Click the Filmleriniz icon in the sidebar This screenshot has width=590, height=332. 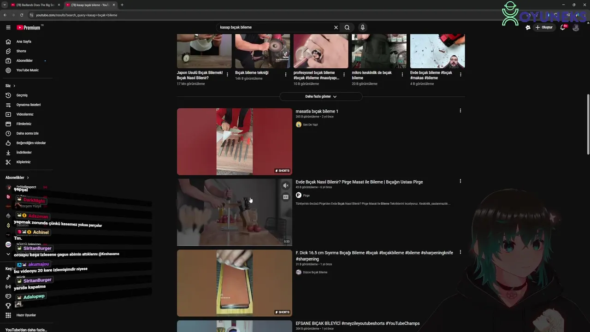pos(8,124)
